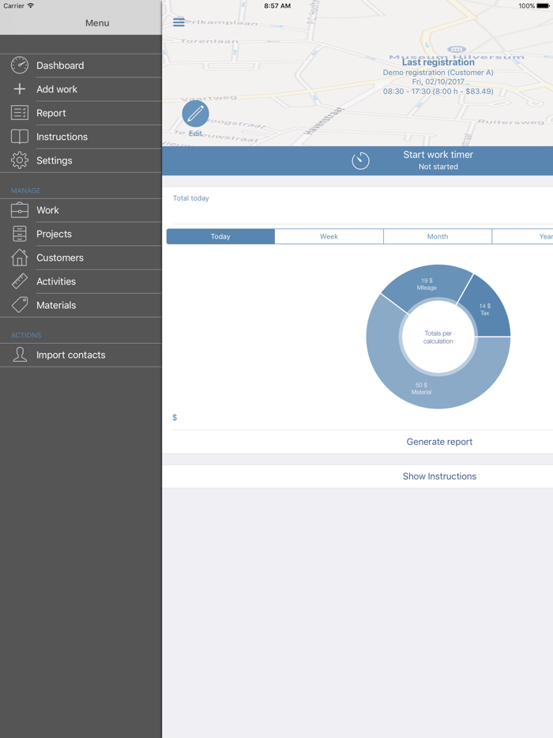Screen dimensions: 553x738
Task: Tap the Fri, 02/10/2017 date text
Action: click(x=438, y=82)
